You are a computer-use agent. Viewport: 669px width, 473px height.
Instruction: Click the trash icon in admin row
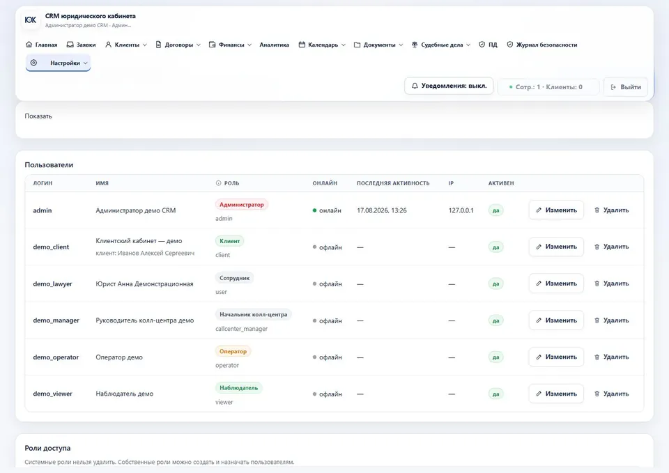597,210
